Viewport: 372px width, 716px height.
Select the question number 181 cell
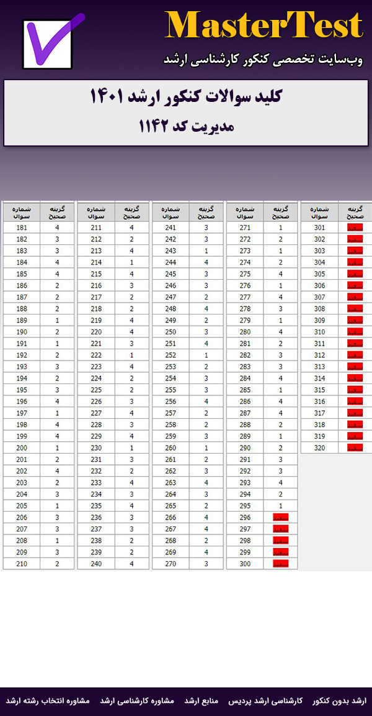22,227
